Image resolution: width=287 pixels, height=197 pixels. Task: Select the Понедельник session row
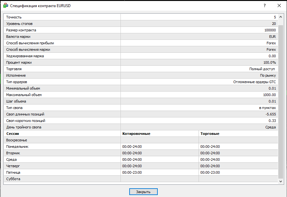click(x=141, y=147)
